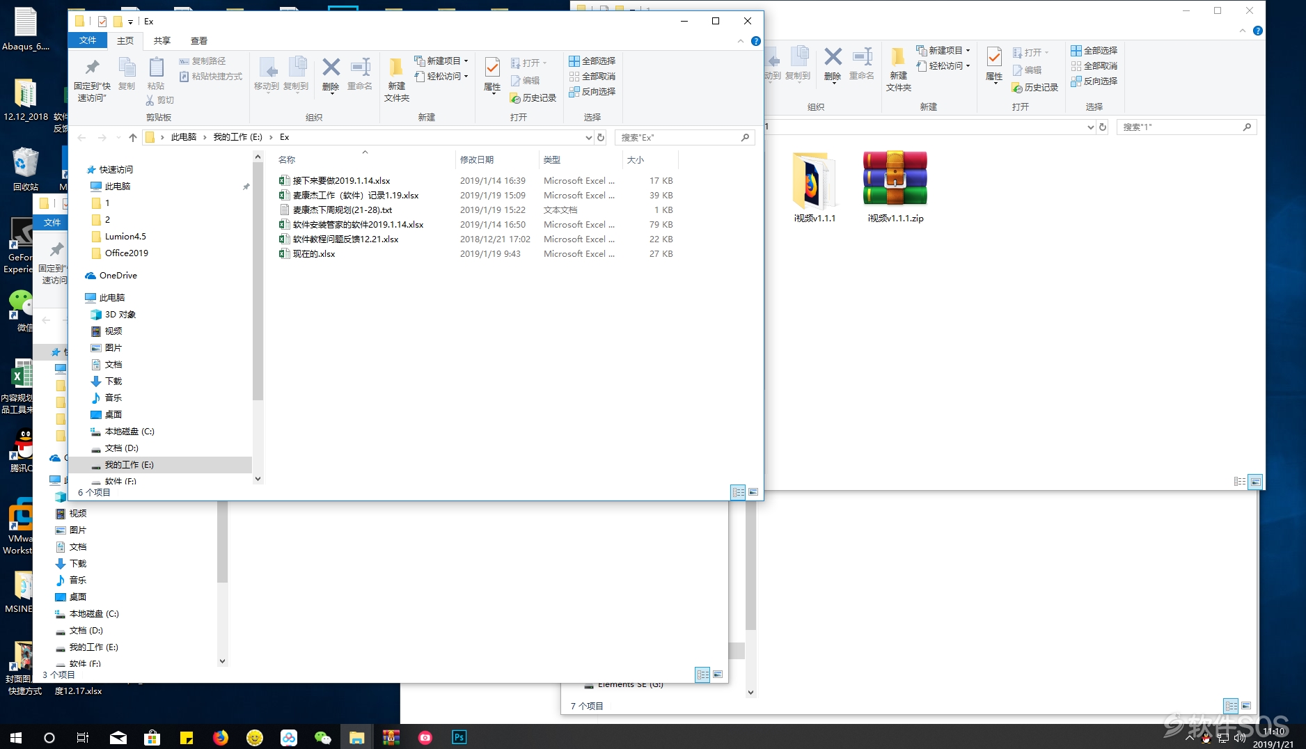
Task: Open Photoshop from the taskbar
Action: coord(459,737)
